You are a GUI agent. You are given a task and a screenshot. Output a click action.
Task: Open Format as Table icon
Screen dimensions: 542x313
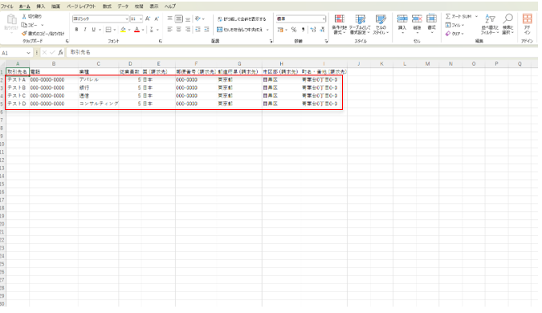click(x=361, y=19)
